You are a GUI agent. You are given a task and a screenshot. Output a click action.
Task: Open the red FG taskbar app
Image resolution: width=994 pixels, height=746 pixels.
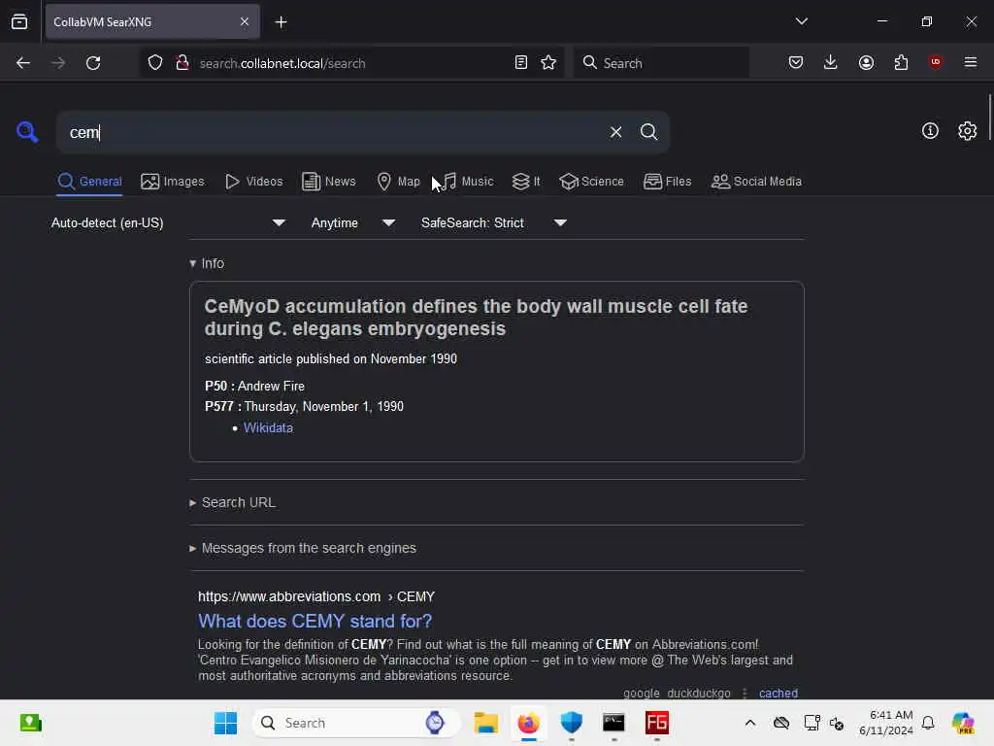tap(657, 723)
